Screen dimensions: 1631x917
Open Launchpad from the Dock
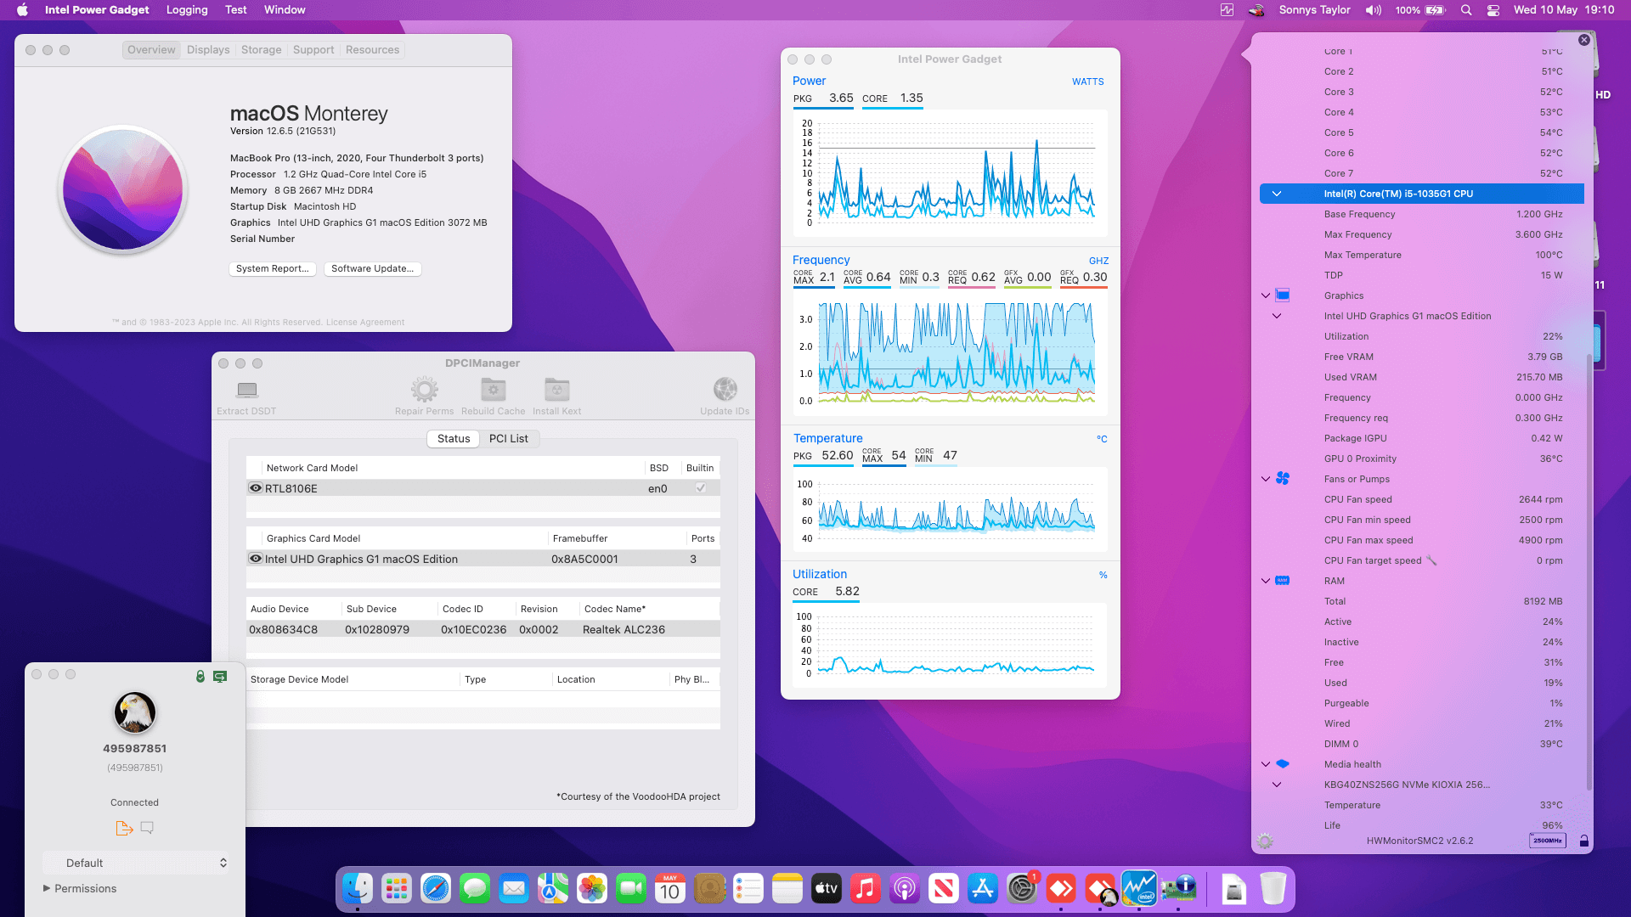click(x=397, y=889)
